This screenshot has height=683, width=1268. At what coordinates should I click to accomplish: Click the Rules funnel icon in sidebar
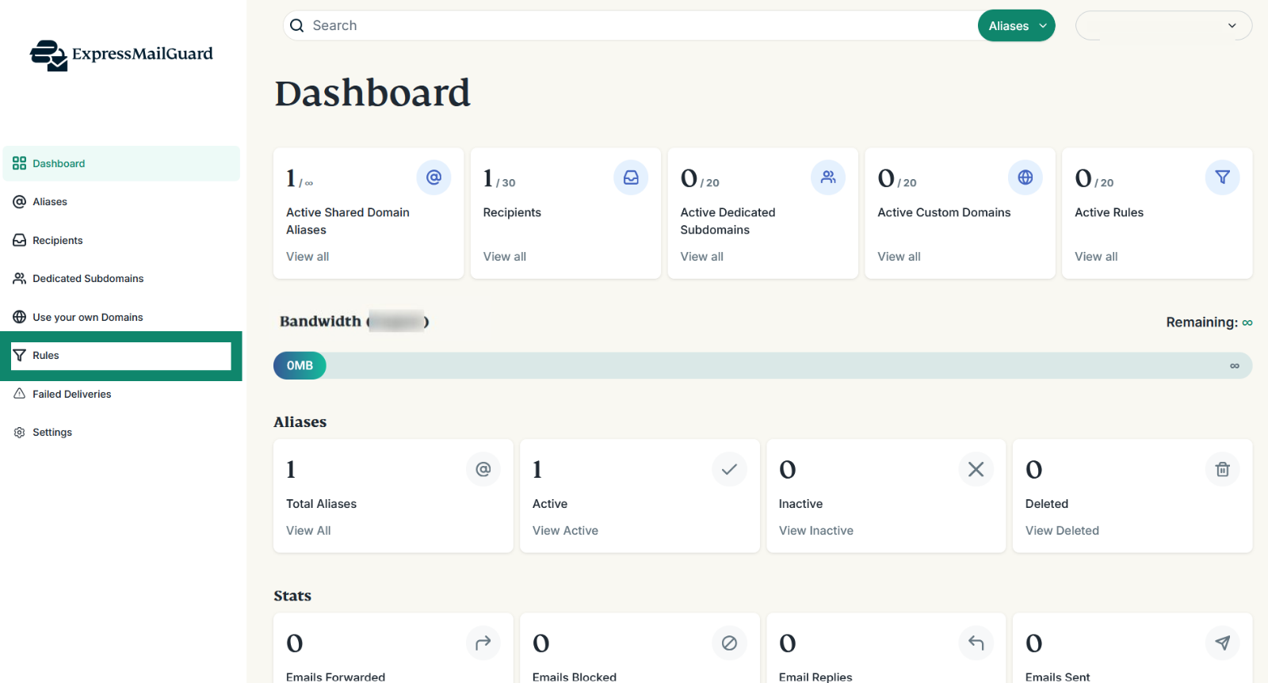coord(20,355)
